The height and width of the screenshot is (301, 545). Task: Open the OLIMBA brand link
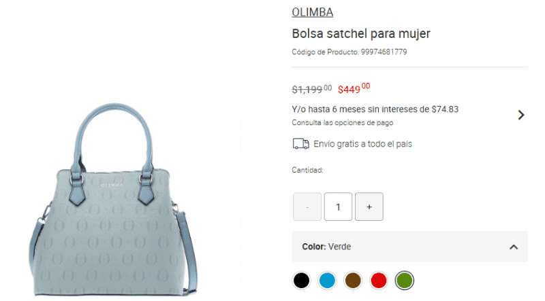coord(312,12)
